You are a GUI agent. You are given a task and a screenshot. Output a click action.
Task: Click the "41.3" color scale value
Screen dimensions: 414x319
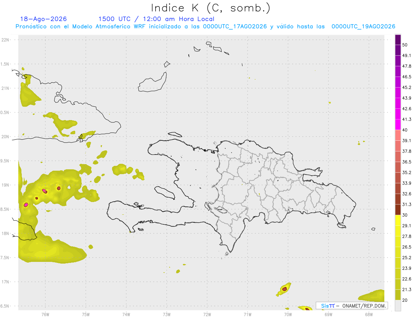[407, 119]
